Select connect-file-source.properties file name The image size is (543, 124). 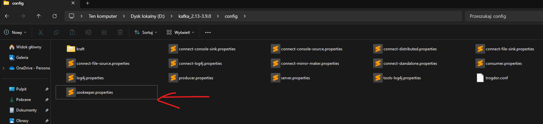click(x=103, y=63)
